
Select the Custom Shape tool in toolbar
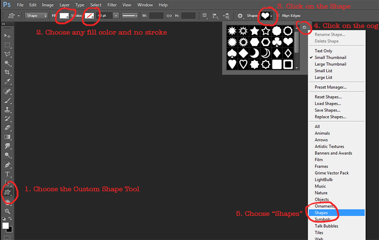pyautogui.click(x=8, y=192)
